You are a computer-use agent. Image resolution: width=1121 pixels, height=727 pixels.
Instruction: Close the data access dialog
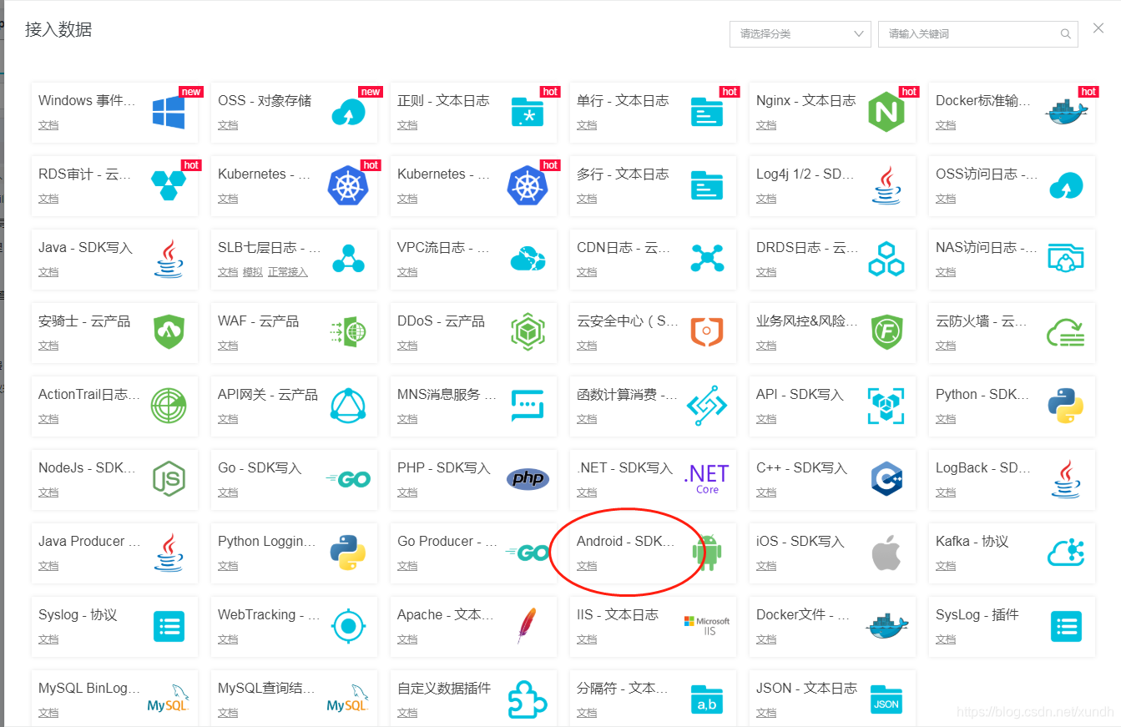1098,28
